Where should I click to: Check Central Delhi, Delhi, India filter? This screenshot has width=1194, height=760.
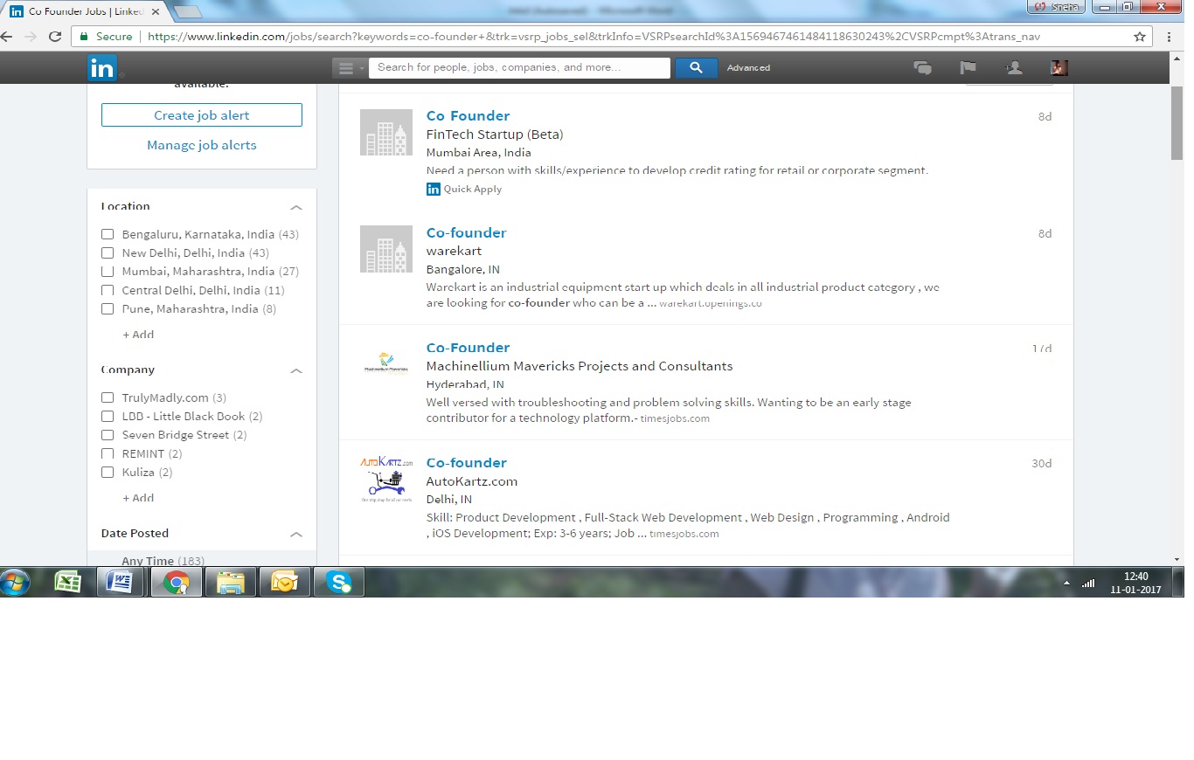coord(108,290)
